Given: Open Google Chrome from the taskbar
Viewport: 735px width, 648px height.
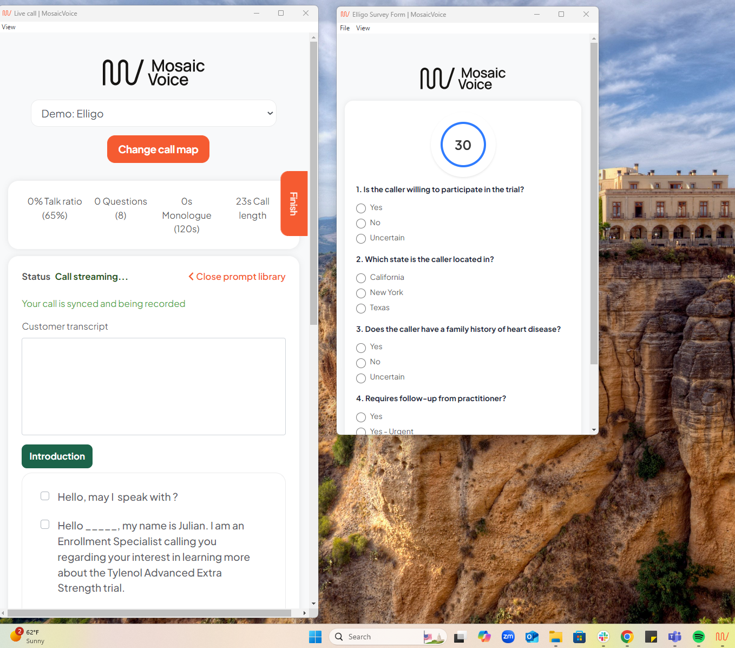Looking at the screenshot, I should [627, 637].
